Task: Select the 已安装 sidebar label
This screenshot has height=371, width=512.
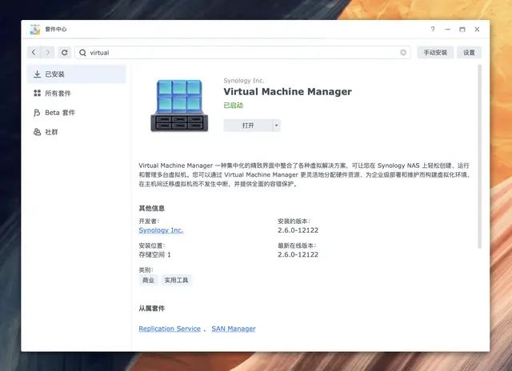Action: (55, 74)
